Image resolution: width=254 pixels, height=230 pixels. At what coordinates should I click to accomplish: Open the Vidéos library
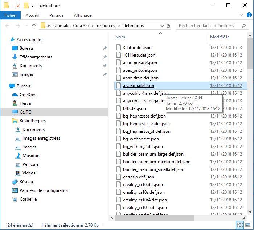click(29, 173)
